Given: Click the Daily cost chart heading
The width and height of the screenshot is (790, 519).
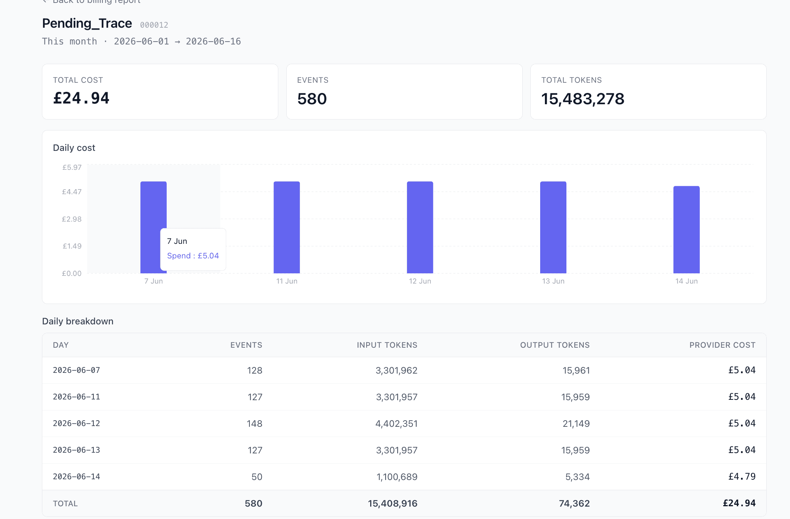Looking at the screenshot, I should (x=74, y=148).
